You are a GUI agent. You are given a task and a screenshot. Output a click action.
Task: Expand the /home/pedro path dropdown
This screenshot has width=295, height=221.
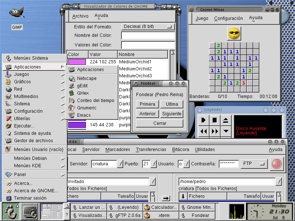pos(279,182)
